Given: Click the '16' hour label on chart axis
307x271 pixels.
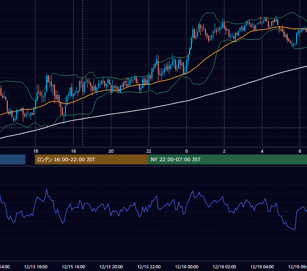Looking at the screenshot, I should pos(36,151).
